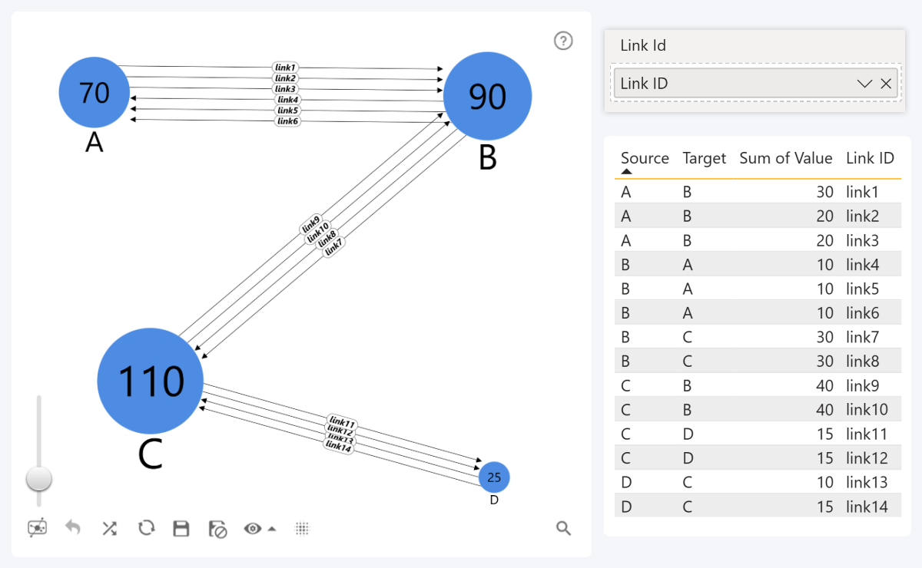Click the magnifier search icon
The width and height of the screenshot is (922, 568).
(563, 528)
